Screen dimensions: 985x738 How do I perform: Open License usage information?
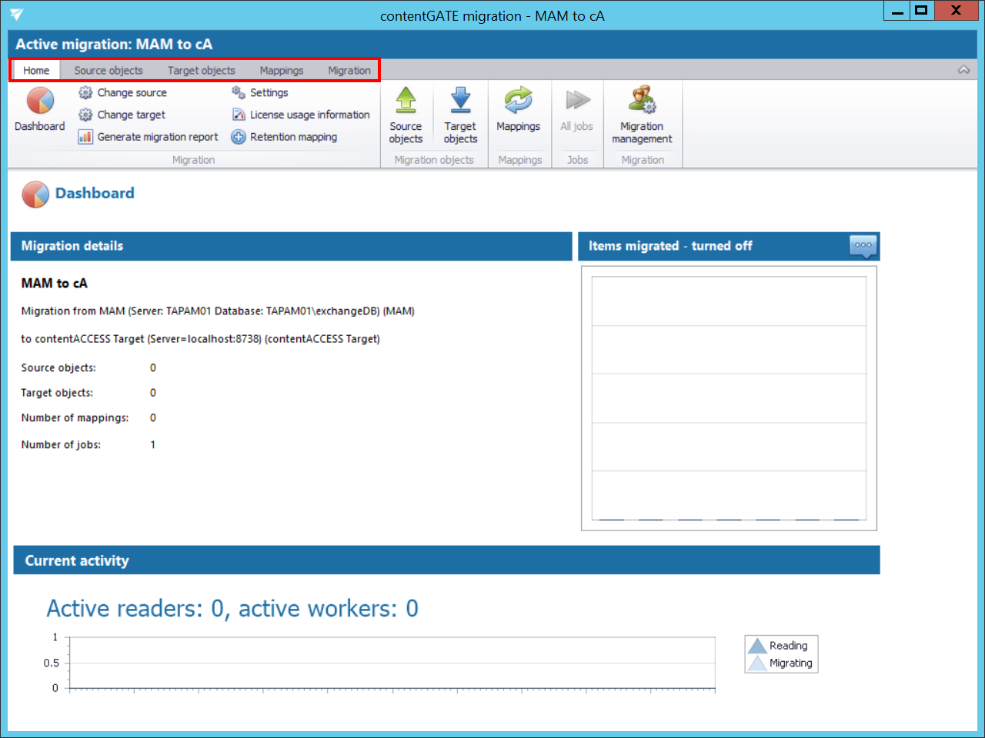(309, 115)
